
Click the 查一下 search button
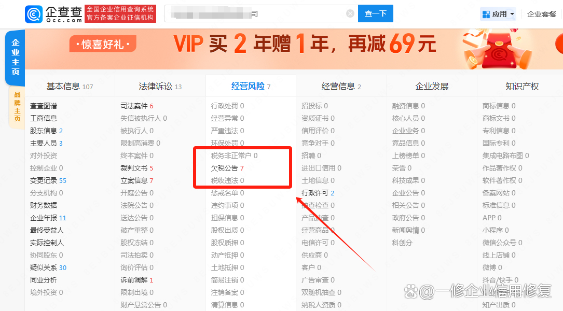click(376, 13)
